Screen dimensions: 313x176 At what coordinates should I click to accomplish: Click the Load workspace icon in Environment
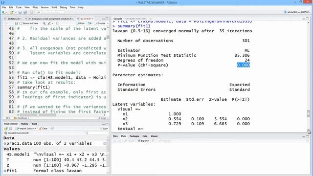[6, 129]
